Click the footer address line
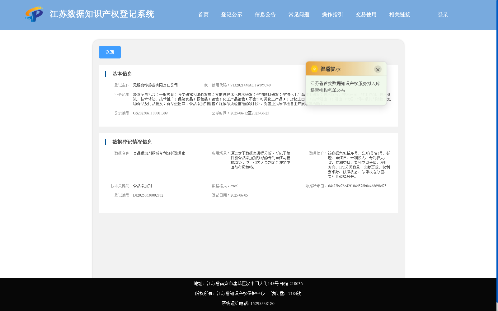This screenshot has height=311, width=498. point(248,284)
